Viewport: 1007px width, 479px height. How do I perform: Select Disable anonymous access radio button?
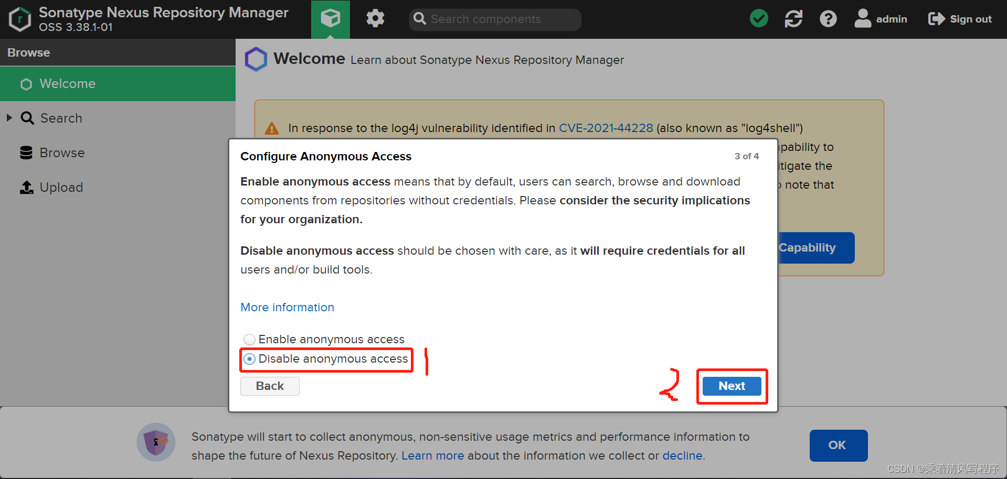tap(250, 359)
